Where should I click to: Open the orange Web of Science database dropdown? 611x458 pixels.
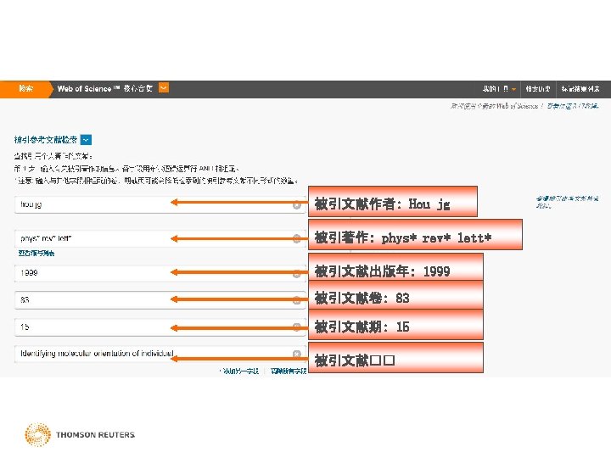click(x=164, y=88)
